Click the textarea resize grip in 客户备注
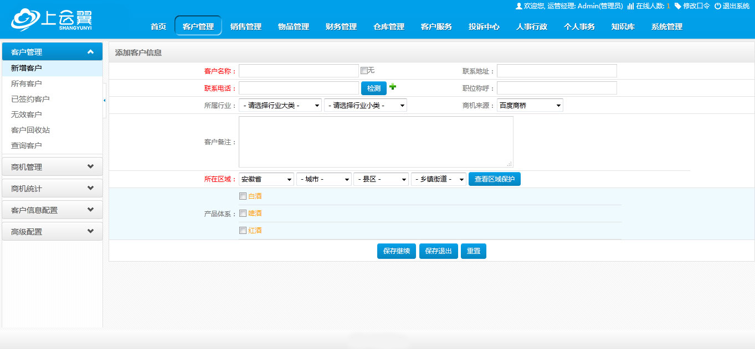Viewport: 755px width, 349px height. pos(510,164)
